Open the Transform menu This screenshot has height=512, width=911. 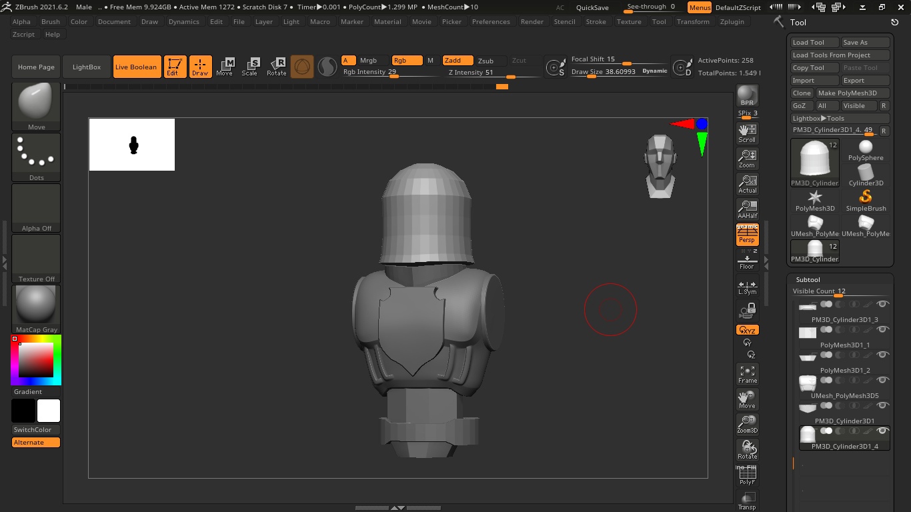693,21
